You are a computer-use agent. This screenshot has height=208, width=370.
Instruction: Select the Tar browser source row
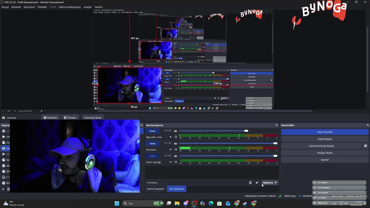coord(5,160)
